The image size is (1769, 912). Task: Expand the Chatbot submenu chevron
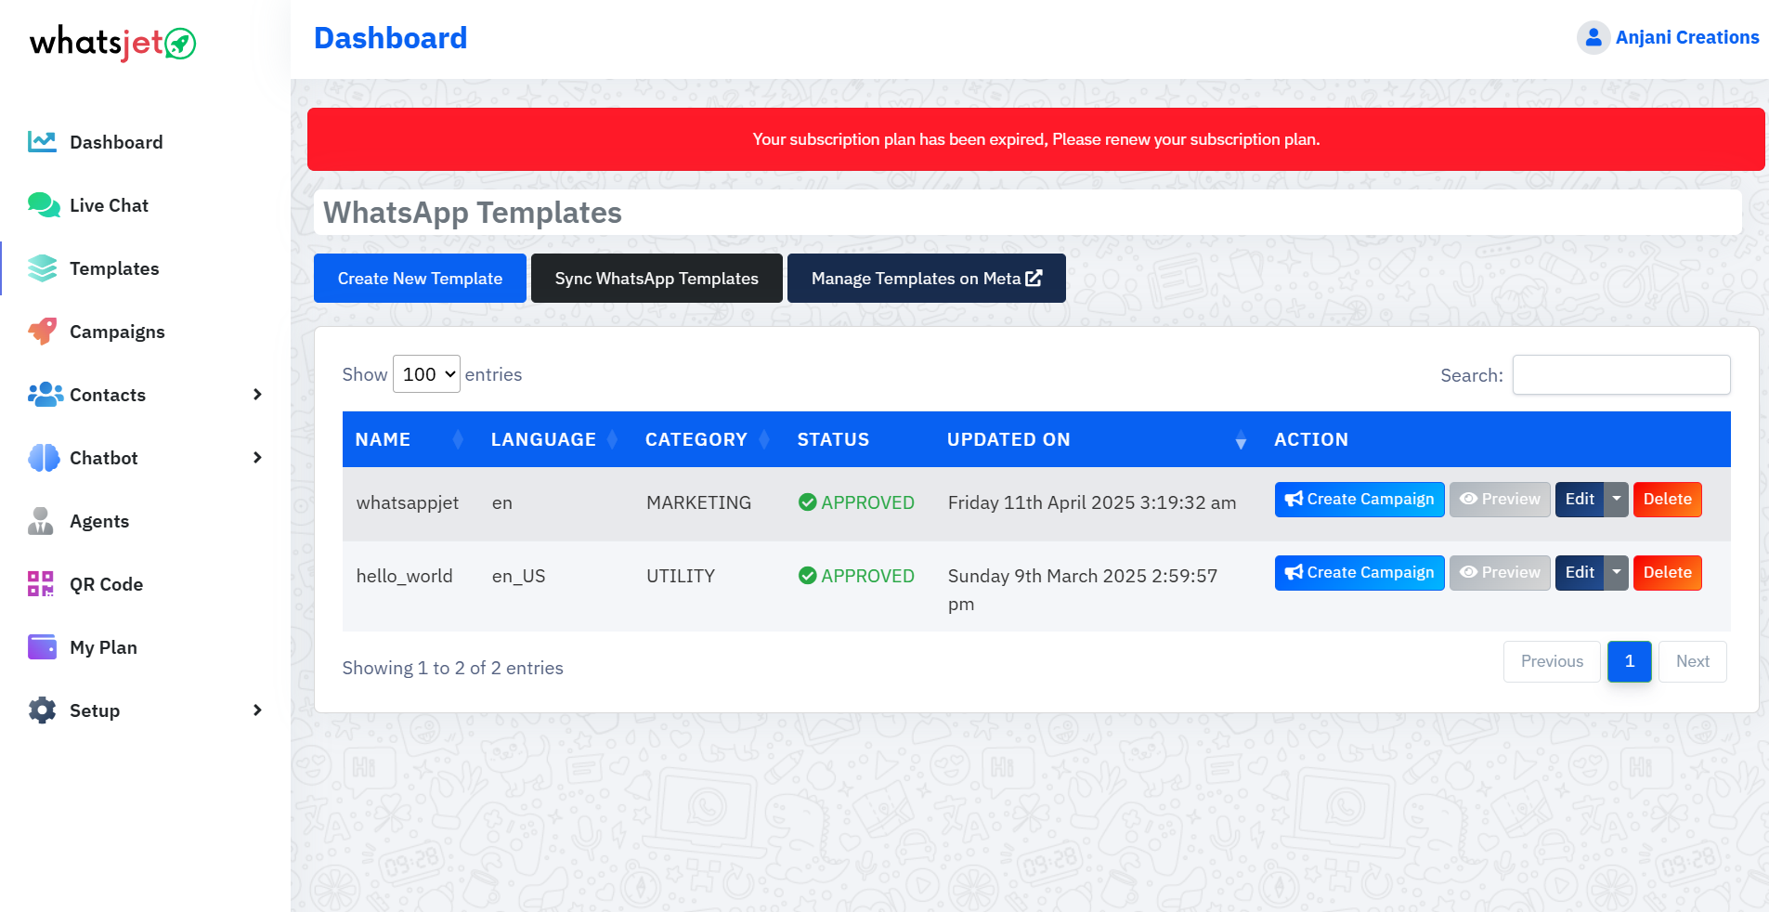(x=258, y=458)
